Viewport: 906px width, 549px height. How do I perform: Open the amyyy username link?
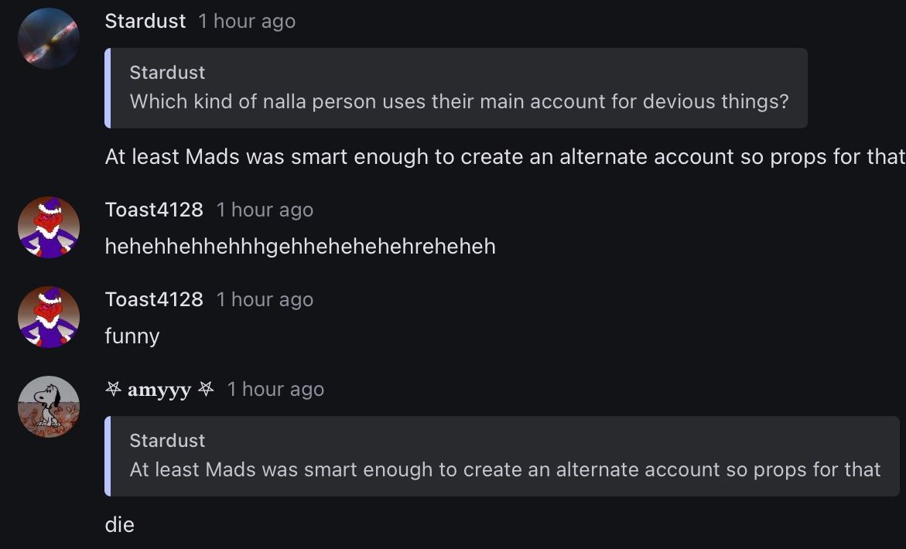click(x=159, y=390)
